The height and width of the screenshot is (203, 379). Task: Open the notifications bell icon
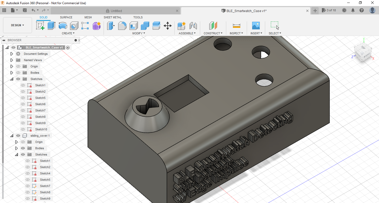pyautogui.click(x=353, y=10)
